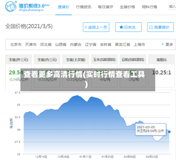Click the blue data point on the chart
The image size is (176, 160).
point(169,132)
